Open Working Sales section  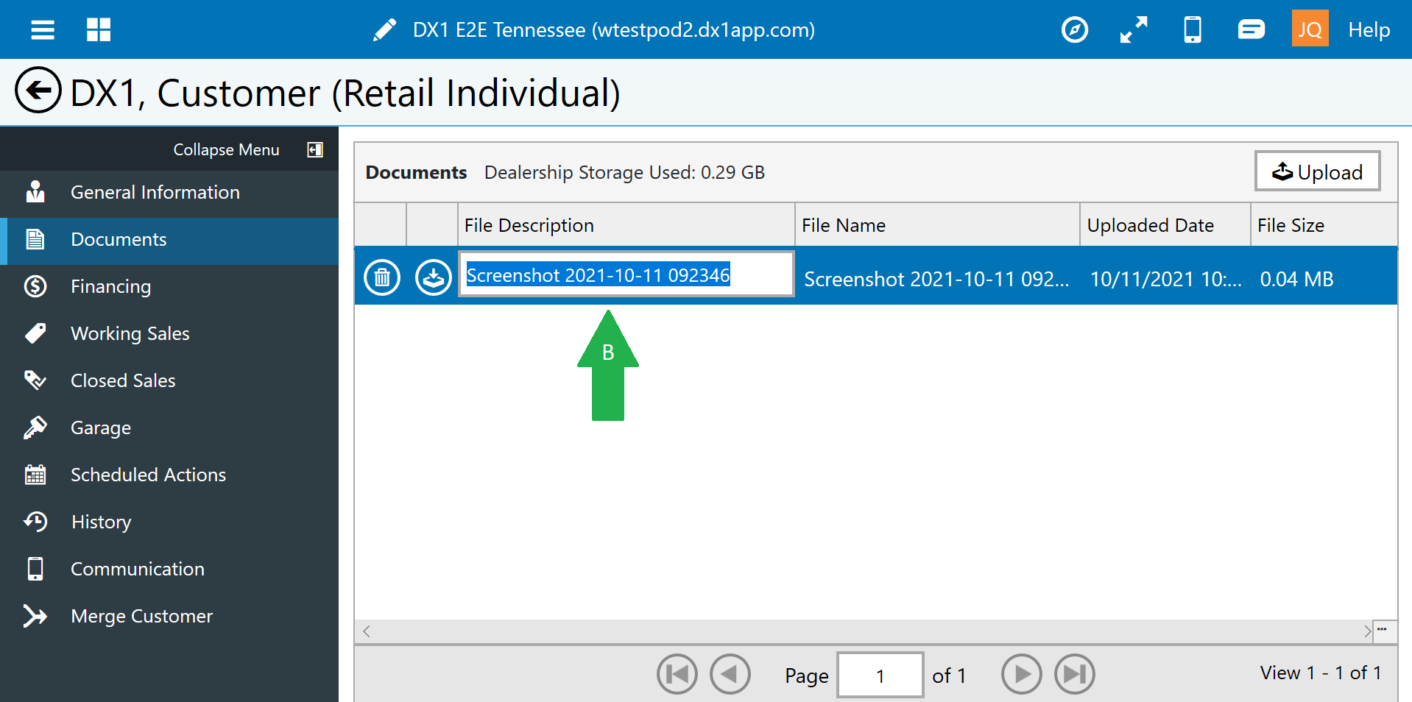tap(169, 334)
